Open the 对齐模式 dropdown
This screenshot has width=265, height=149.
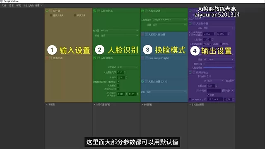pos(127,67)
